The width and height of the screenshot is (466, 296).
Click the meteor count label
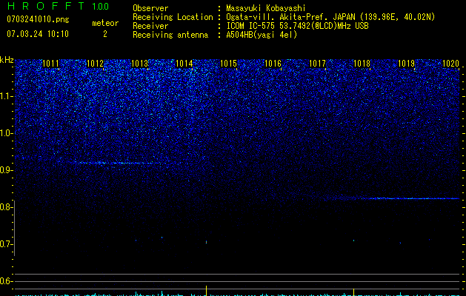coord(105,23)
